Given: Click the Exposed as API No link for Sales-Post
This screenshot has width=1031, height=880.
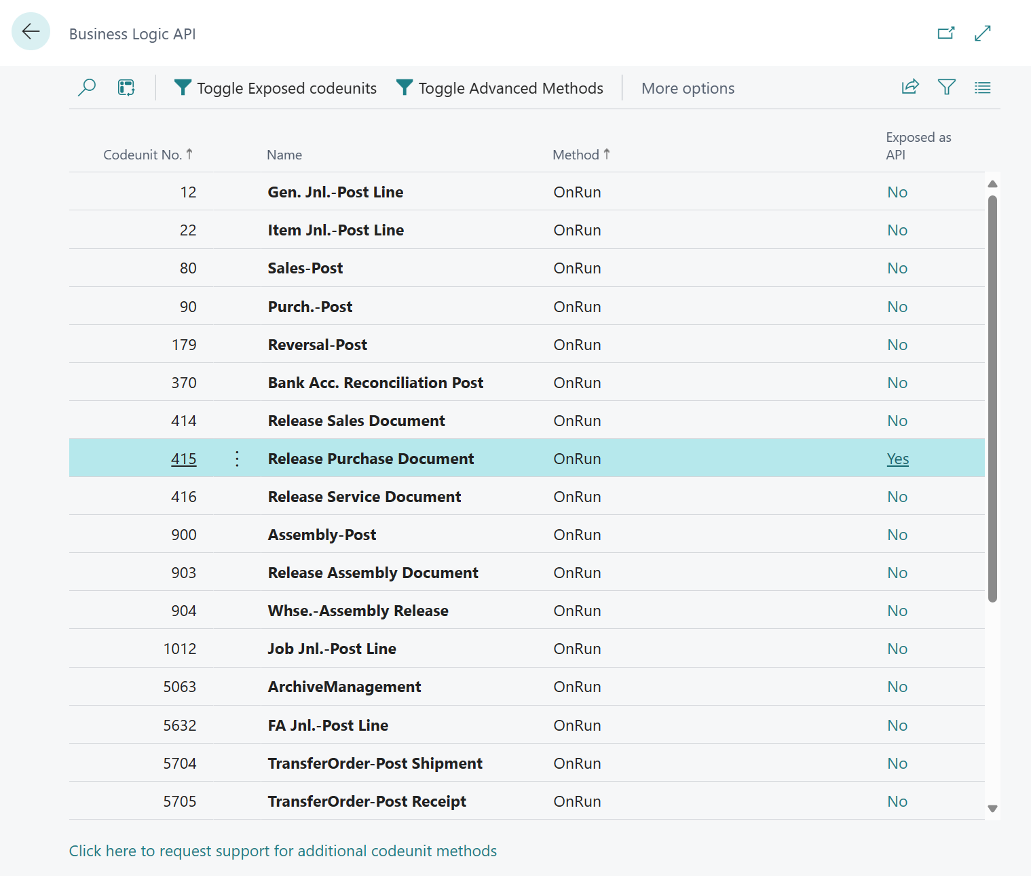Looking at the screenshot, I should pyautogui.click(x=897, y=267).
